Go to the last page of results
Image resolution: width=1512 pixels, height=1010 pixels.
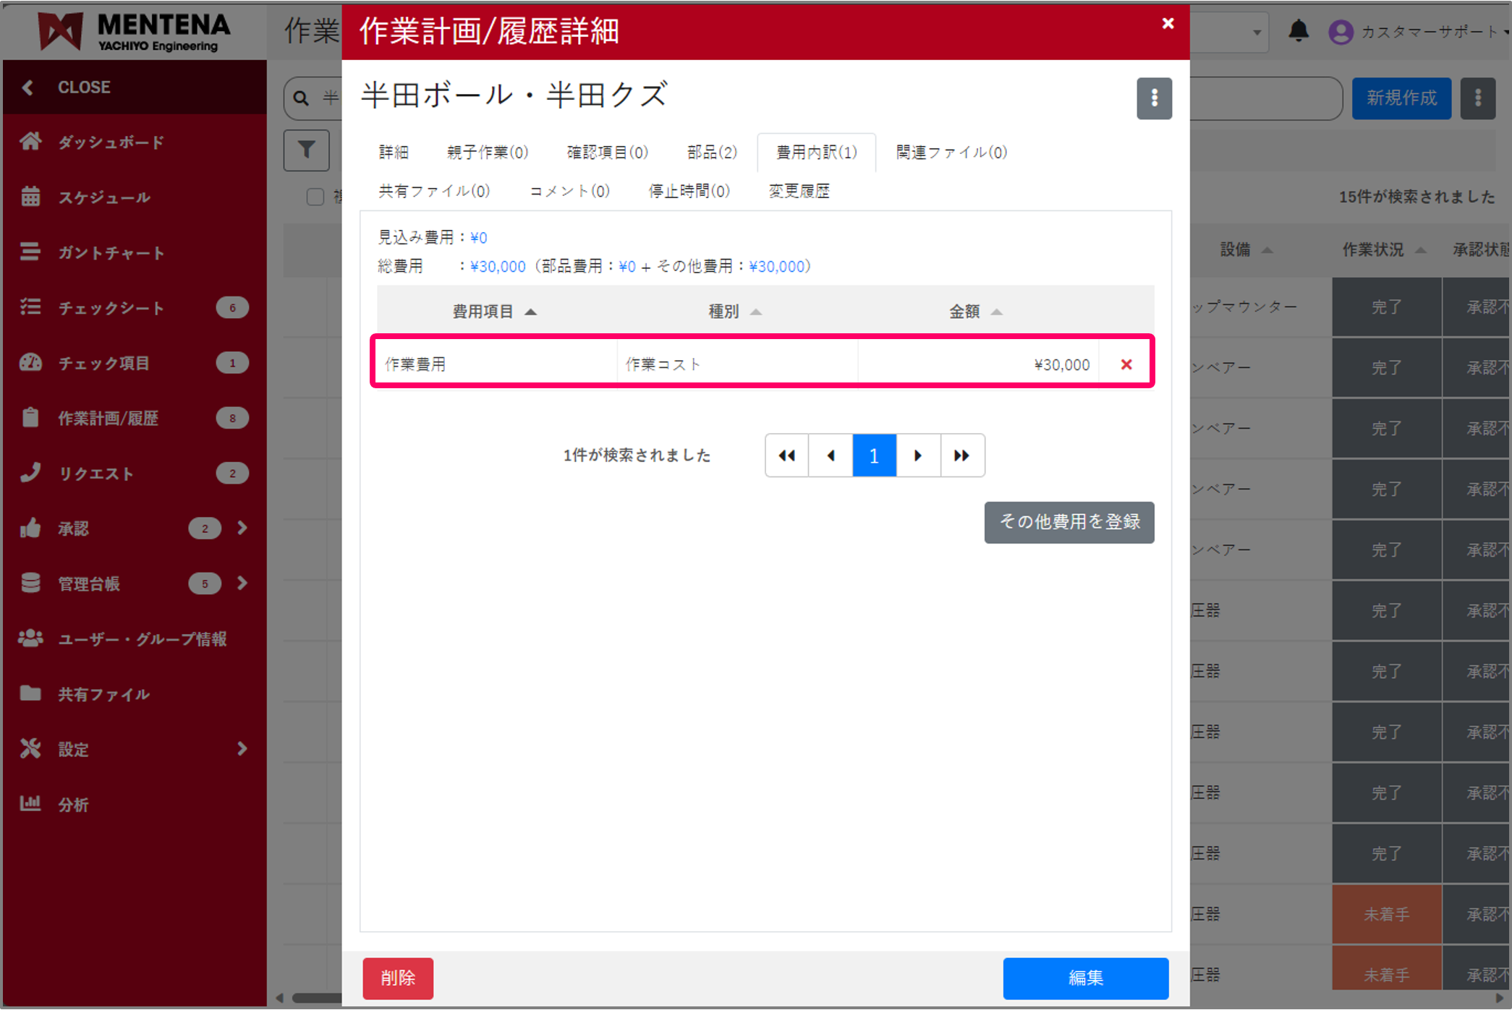click(961, 455)
